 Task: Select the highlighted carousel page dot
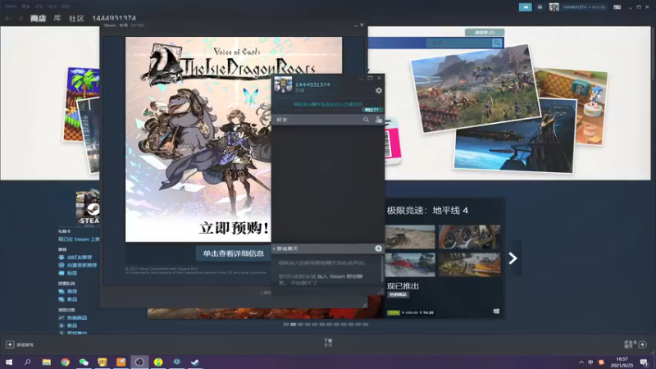[294, 324]
